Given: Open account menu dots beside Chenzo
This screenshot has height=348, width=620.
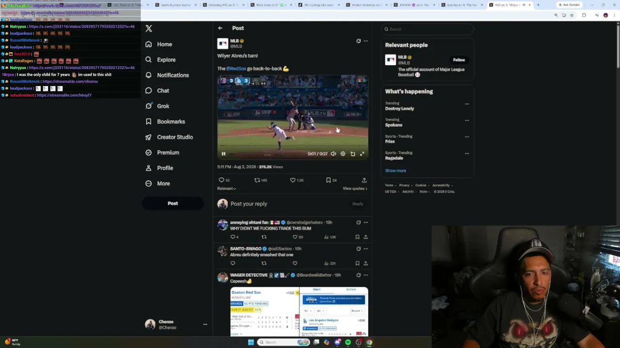Looking at the screenshot, I should (x=205, y=324).
